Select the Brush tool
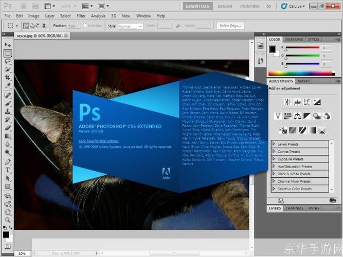This screenshot has height=257, width=343. click(8, 103)
